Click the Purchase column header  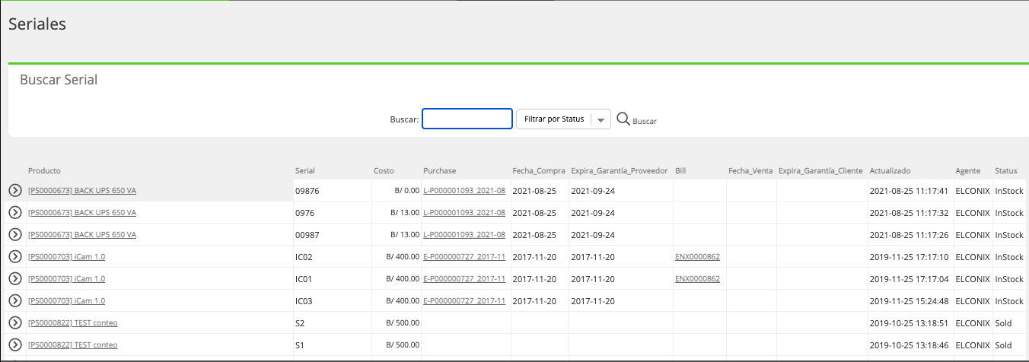pos(440,171)
